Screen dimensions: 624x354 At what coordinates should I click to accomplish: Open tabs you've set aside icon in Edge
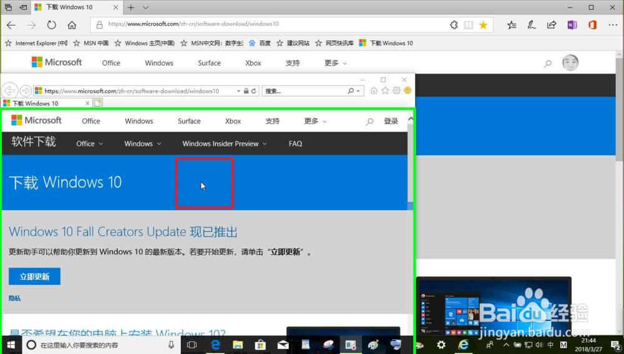8,7
